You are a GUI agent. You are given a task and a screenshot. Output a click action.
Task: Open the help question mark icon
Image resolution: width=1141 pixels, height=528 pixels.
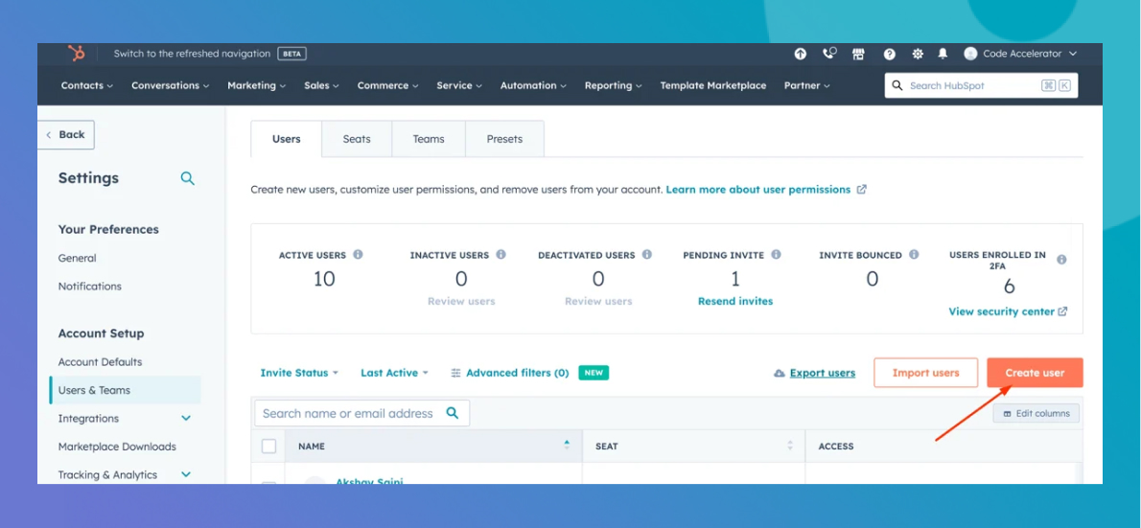(889, 55)
